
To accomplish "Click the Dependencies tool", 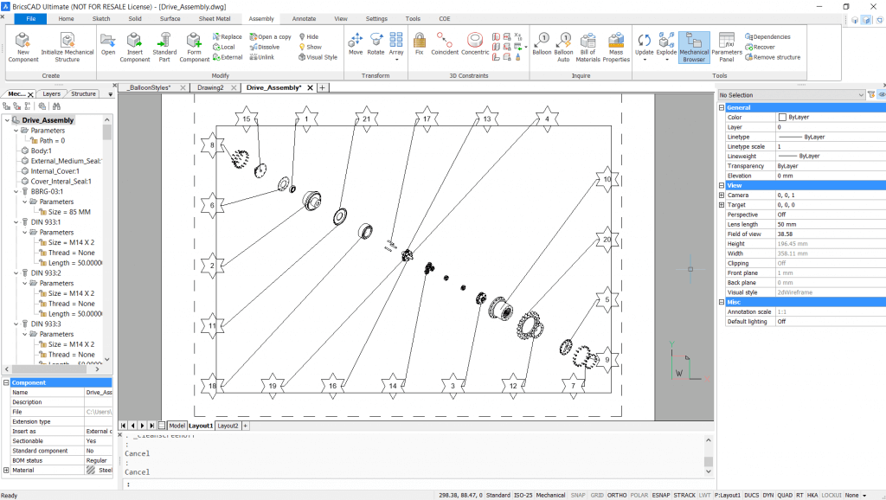I will pos(767,36).
